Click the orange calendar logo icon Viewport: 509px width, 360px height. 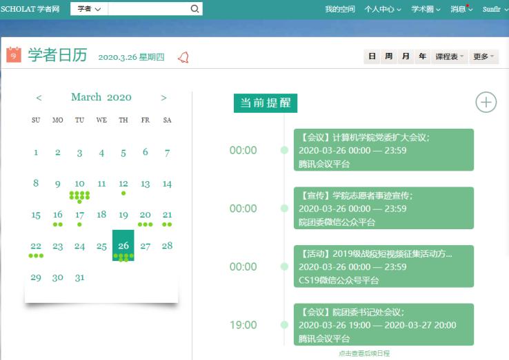[14, 55]
